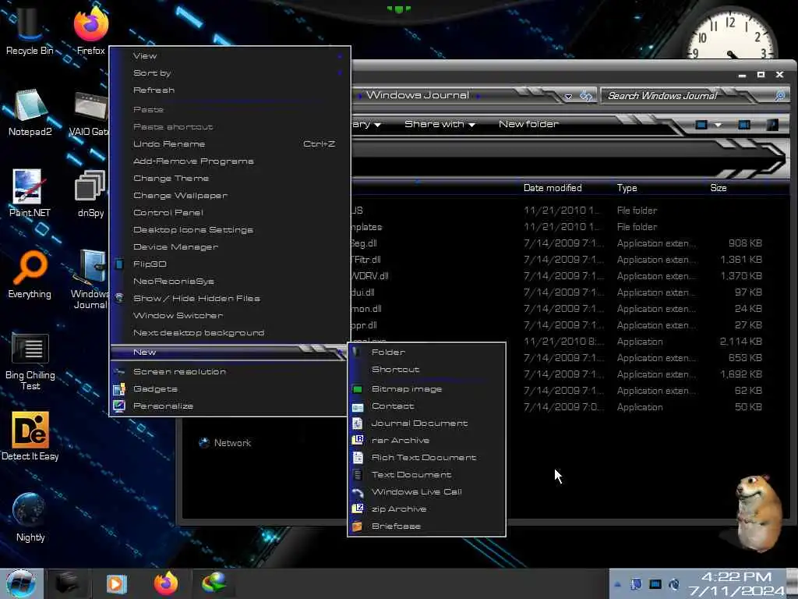Open the Share with dropdown
Image resolution: width=798 pixels, height=599 pixels.
(440, 124)
